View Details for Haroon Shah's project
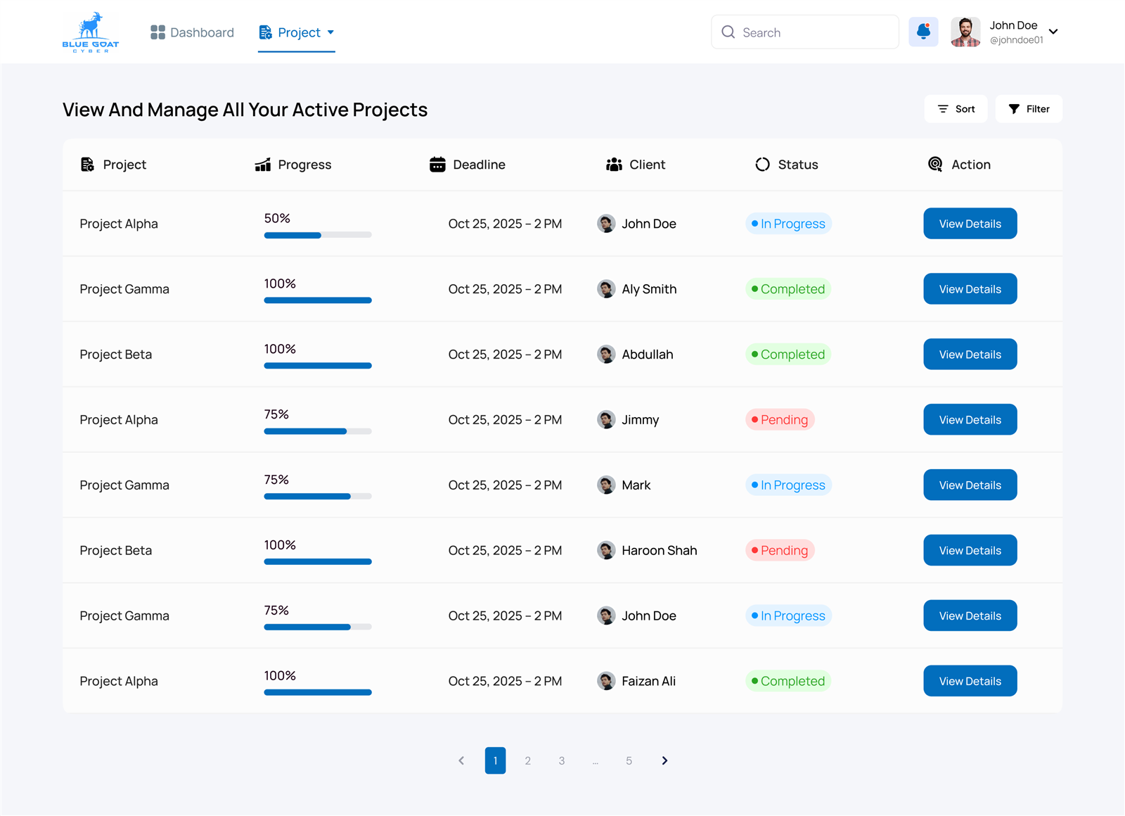Image resolution: width=1125 pixels, height=816 pixels. (x=970, y=550)
